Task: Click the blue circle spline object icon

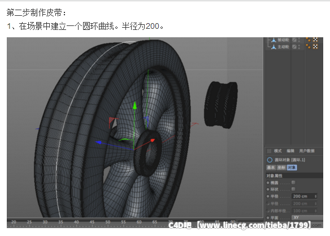Action: coord(270,160)
